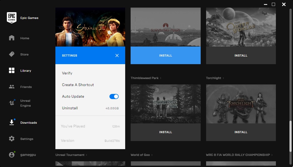
Task: Install Surviving Mars
Action: coord(166,55)
